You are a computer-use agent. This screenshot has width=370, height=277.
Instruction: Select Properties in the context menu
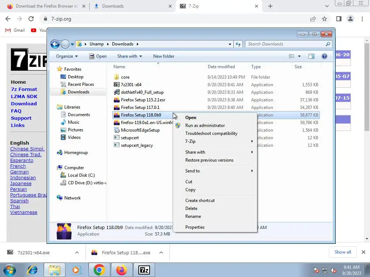(x=219, y=227)
